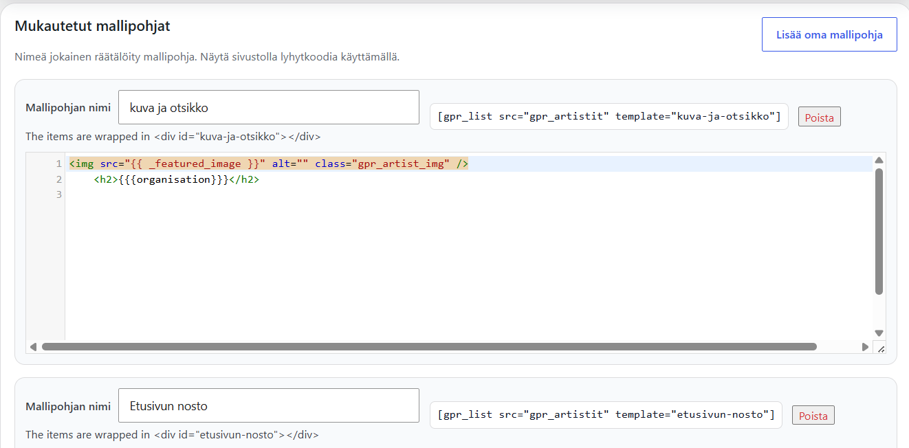Focus the 'kuva ja otsikko' name field
Viewport: 909px width, 448px height.
coord(269,107)
